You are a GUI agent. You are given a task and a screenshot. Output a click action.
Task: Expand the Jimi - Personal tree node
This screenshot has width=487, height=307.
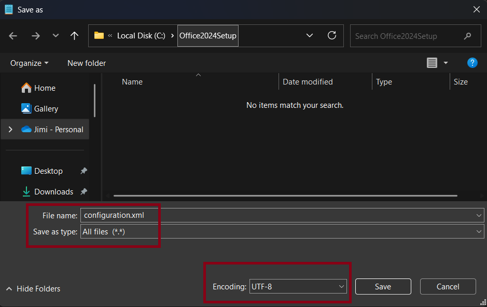[x=10, y=130]
